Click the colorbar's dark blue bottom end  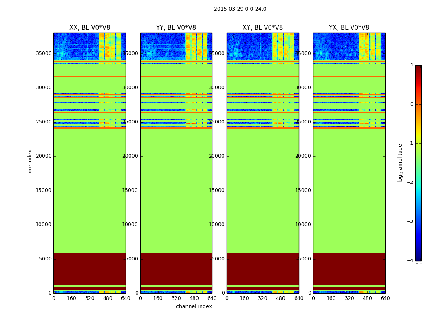tap(419, 258)
